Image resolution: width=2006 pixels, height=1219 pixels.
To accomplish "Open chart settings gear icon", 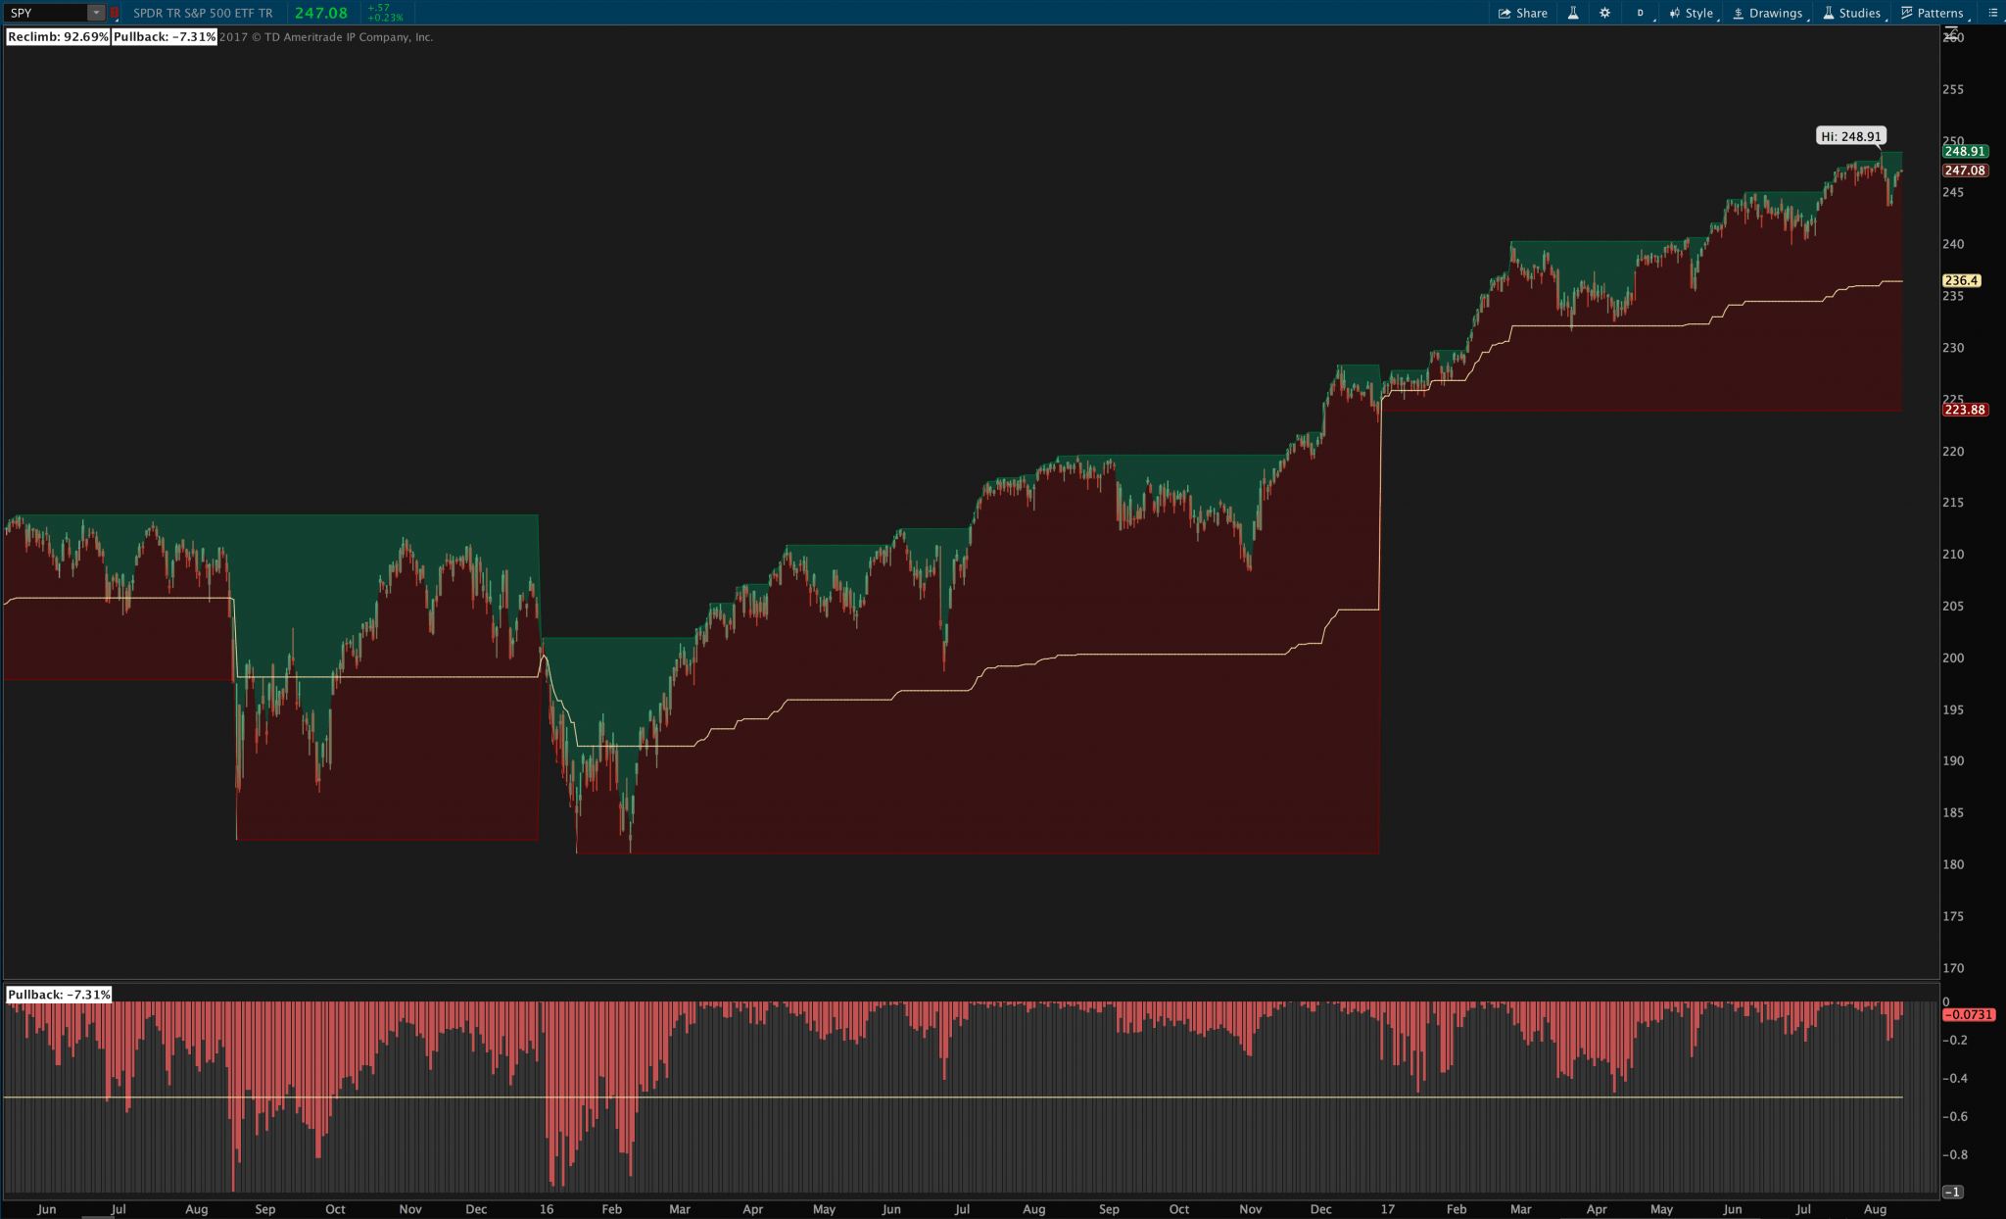I will point(1604,13).
